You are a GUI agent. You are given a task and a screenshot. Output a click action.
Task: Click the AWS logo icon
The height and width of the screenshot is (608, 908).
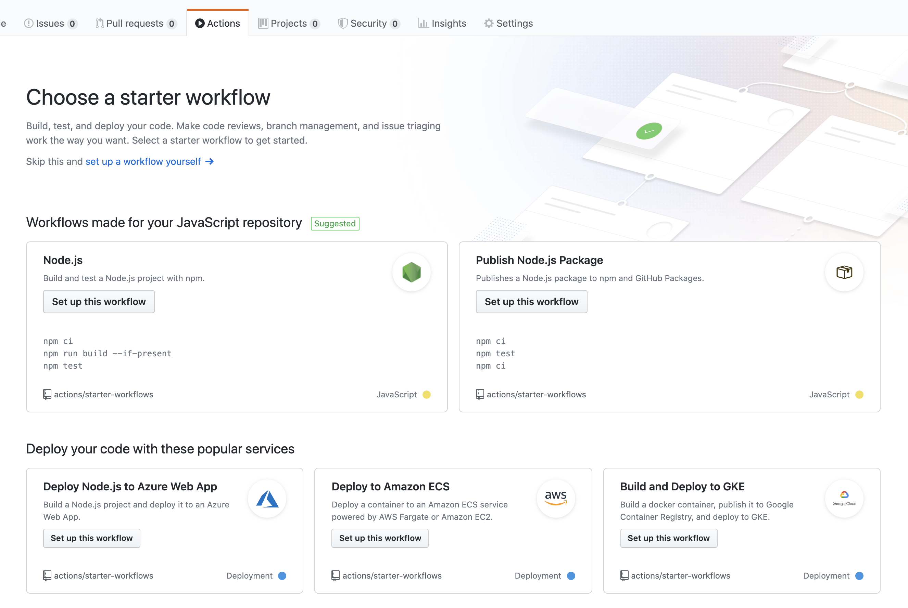(555, 499)
